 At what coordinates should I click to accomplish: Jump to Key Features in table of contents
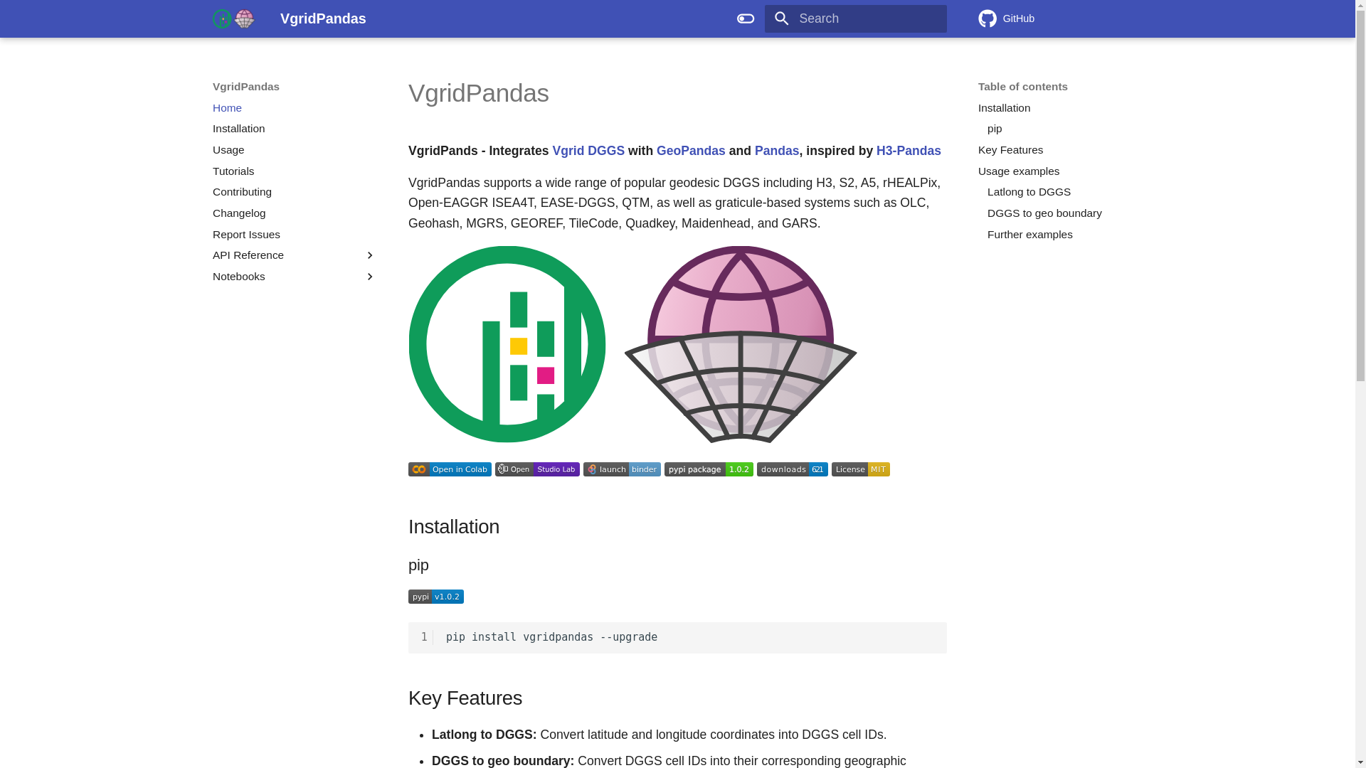tap(1010, 150)
